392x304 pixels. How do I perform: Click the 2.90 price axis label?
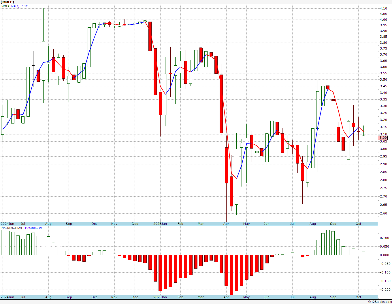pos(383,164)
